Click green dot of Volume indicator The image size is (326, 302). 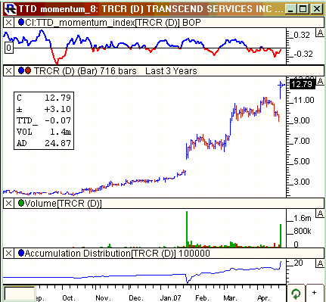point(21,203)
